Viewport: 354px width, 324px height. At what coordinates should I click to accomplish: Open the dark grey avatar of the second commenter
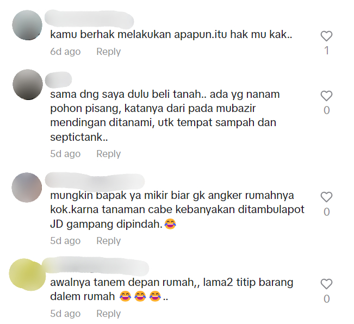(28, 84)
